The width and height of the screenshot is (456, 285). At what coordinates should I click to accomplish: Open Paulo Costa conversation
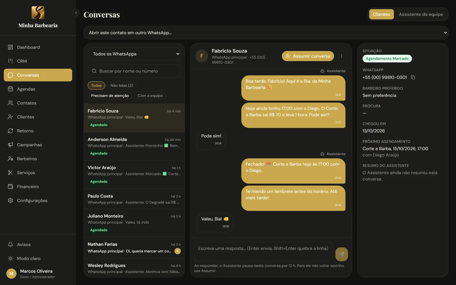pyautogui.click(x=134, y=199)
